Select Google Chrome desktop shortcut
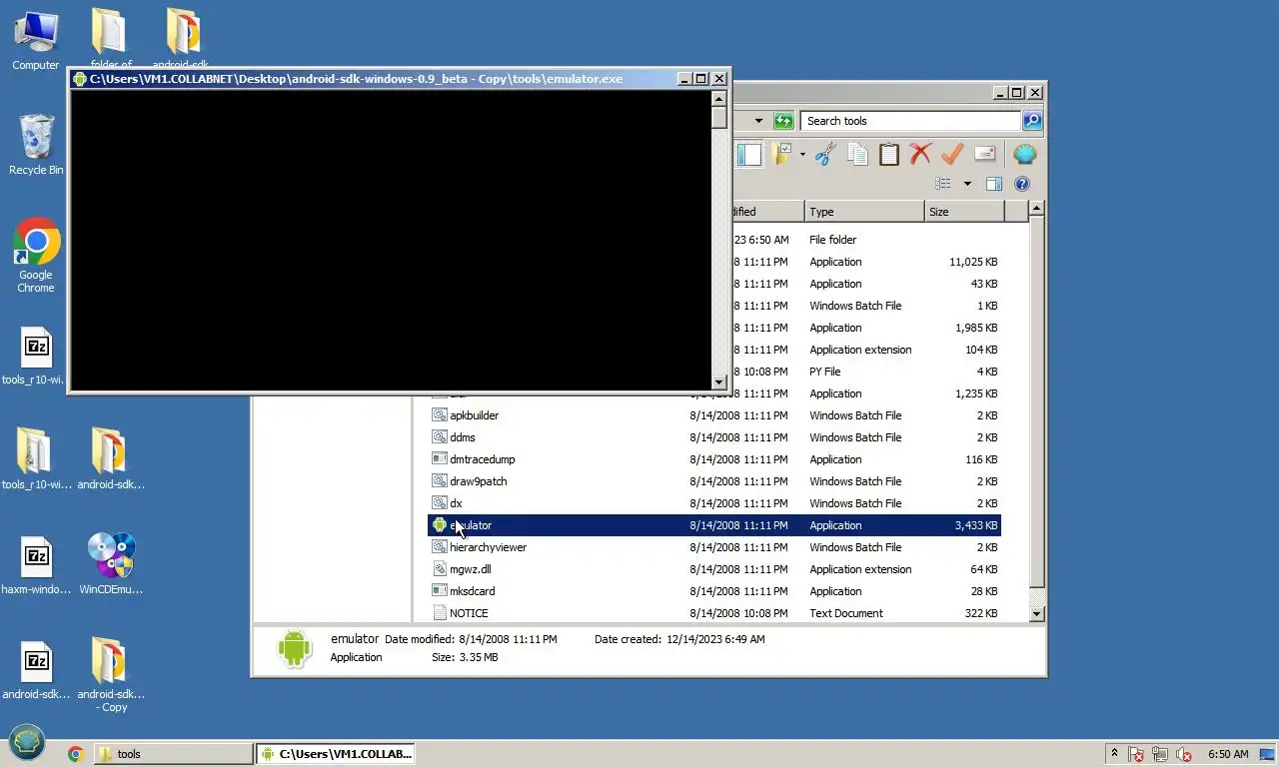 [x=36, y=256]
